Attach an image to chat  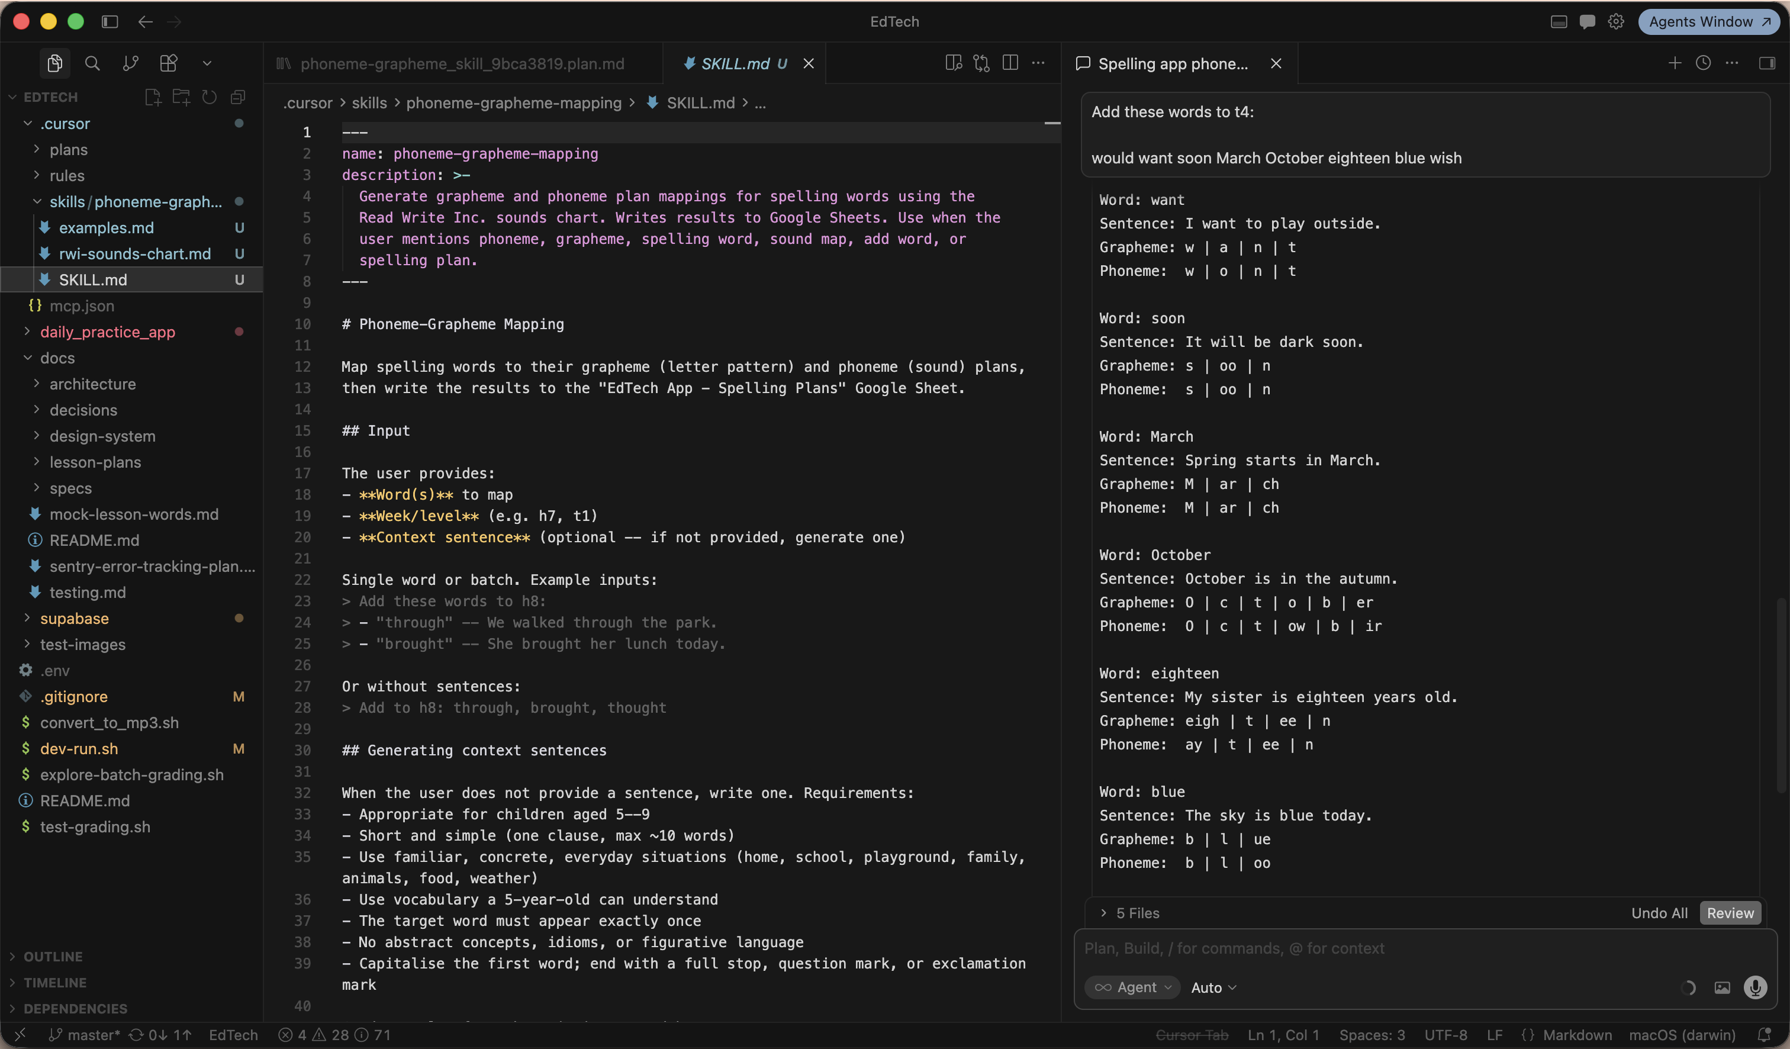pyautogui.click(x=1722, y=988)
